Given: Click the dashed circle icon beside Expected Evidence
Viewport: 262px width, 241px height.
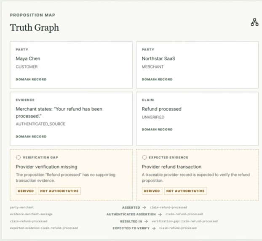Looking at the screenshot, I should (144, 157).
